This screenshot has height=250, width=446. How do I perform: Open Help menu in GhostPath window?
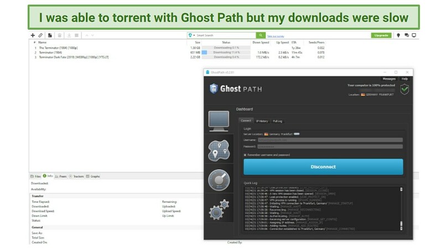coord(404,79)
